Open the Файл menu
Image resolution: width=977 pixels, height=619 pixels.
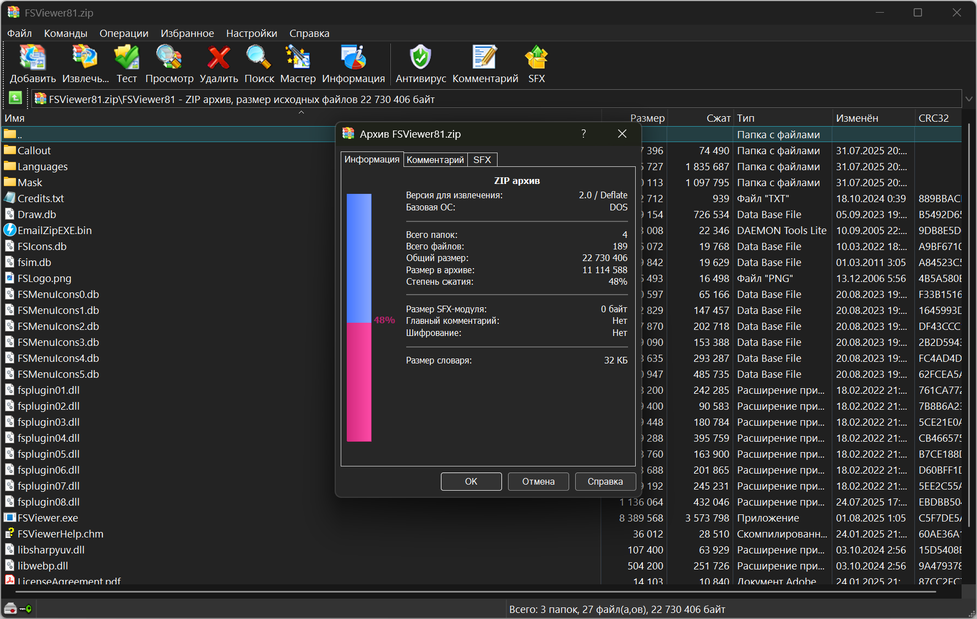click(19, 34)
